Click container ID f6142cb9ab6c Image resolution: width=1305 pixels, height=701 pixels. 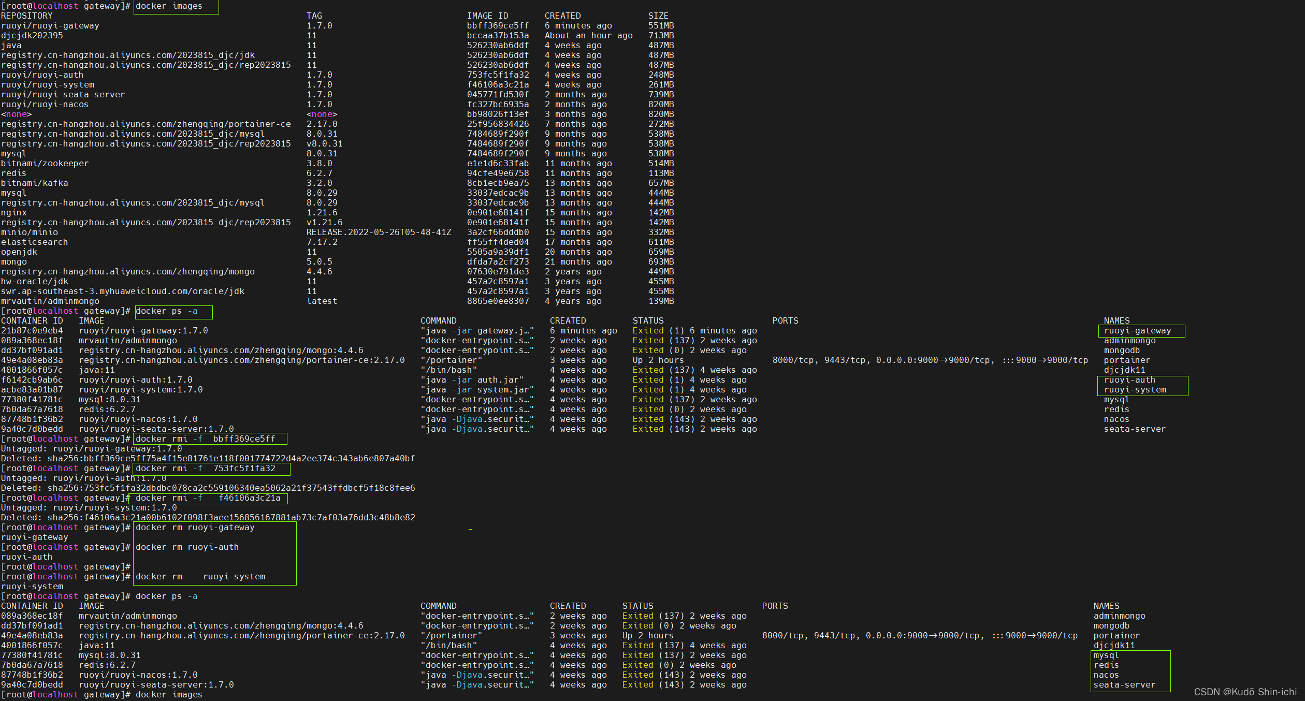(32, 380)
